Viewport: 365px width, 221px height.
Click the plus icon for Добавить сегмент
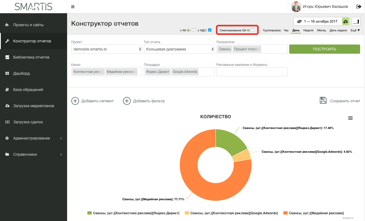pyautogui.click(x=75, y=101)
